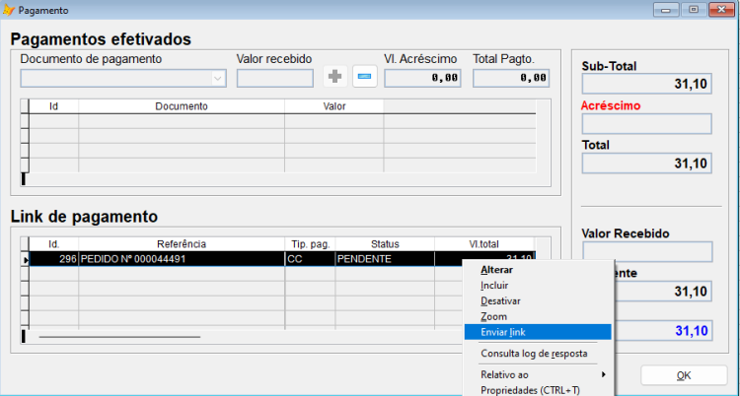Screen dimensions: 740x396
Task: Click the Status column header
Action: [x=384, y=243]
